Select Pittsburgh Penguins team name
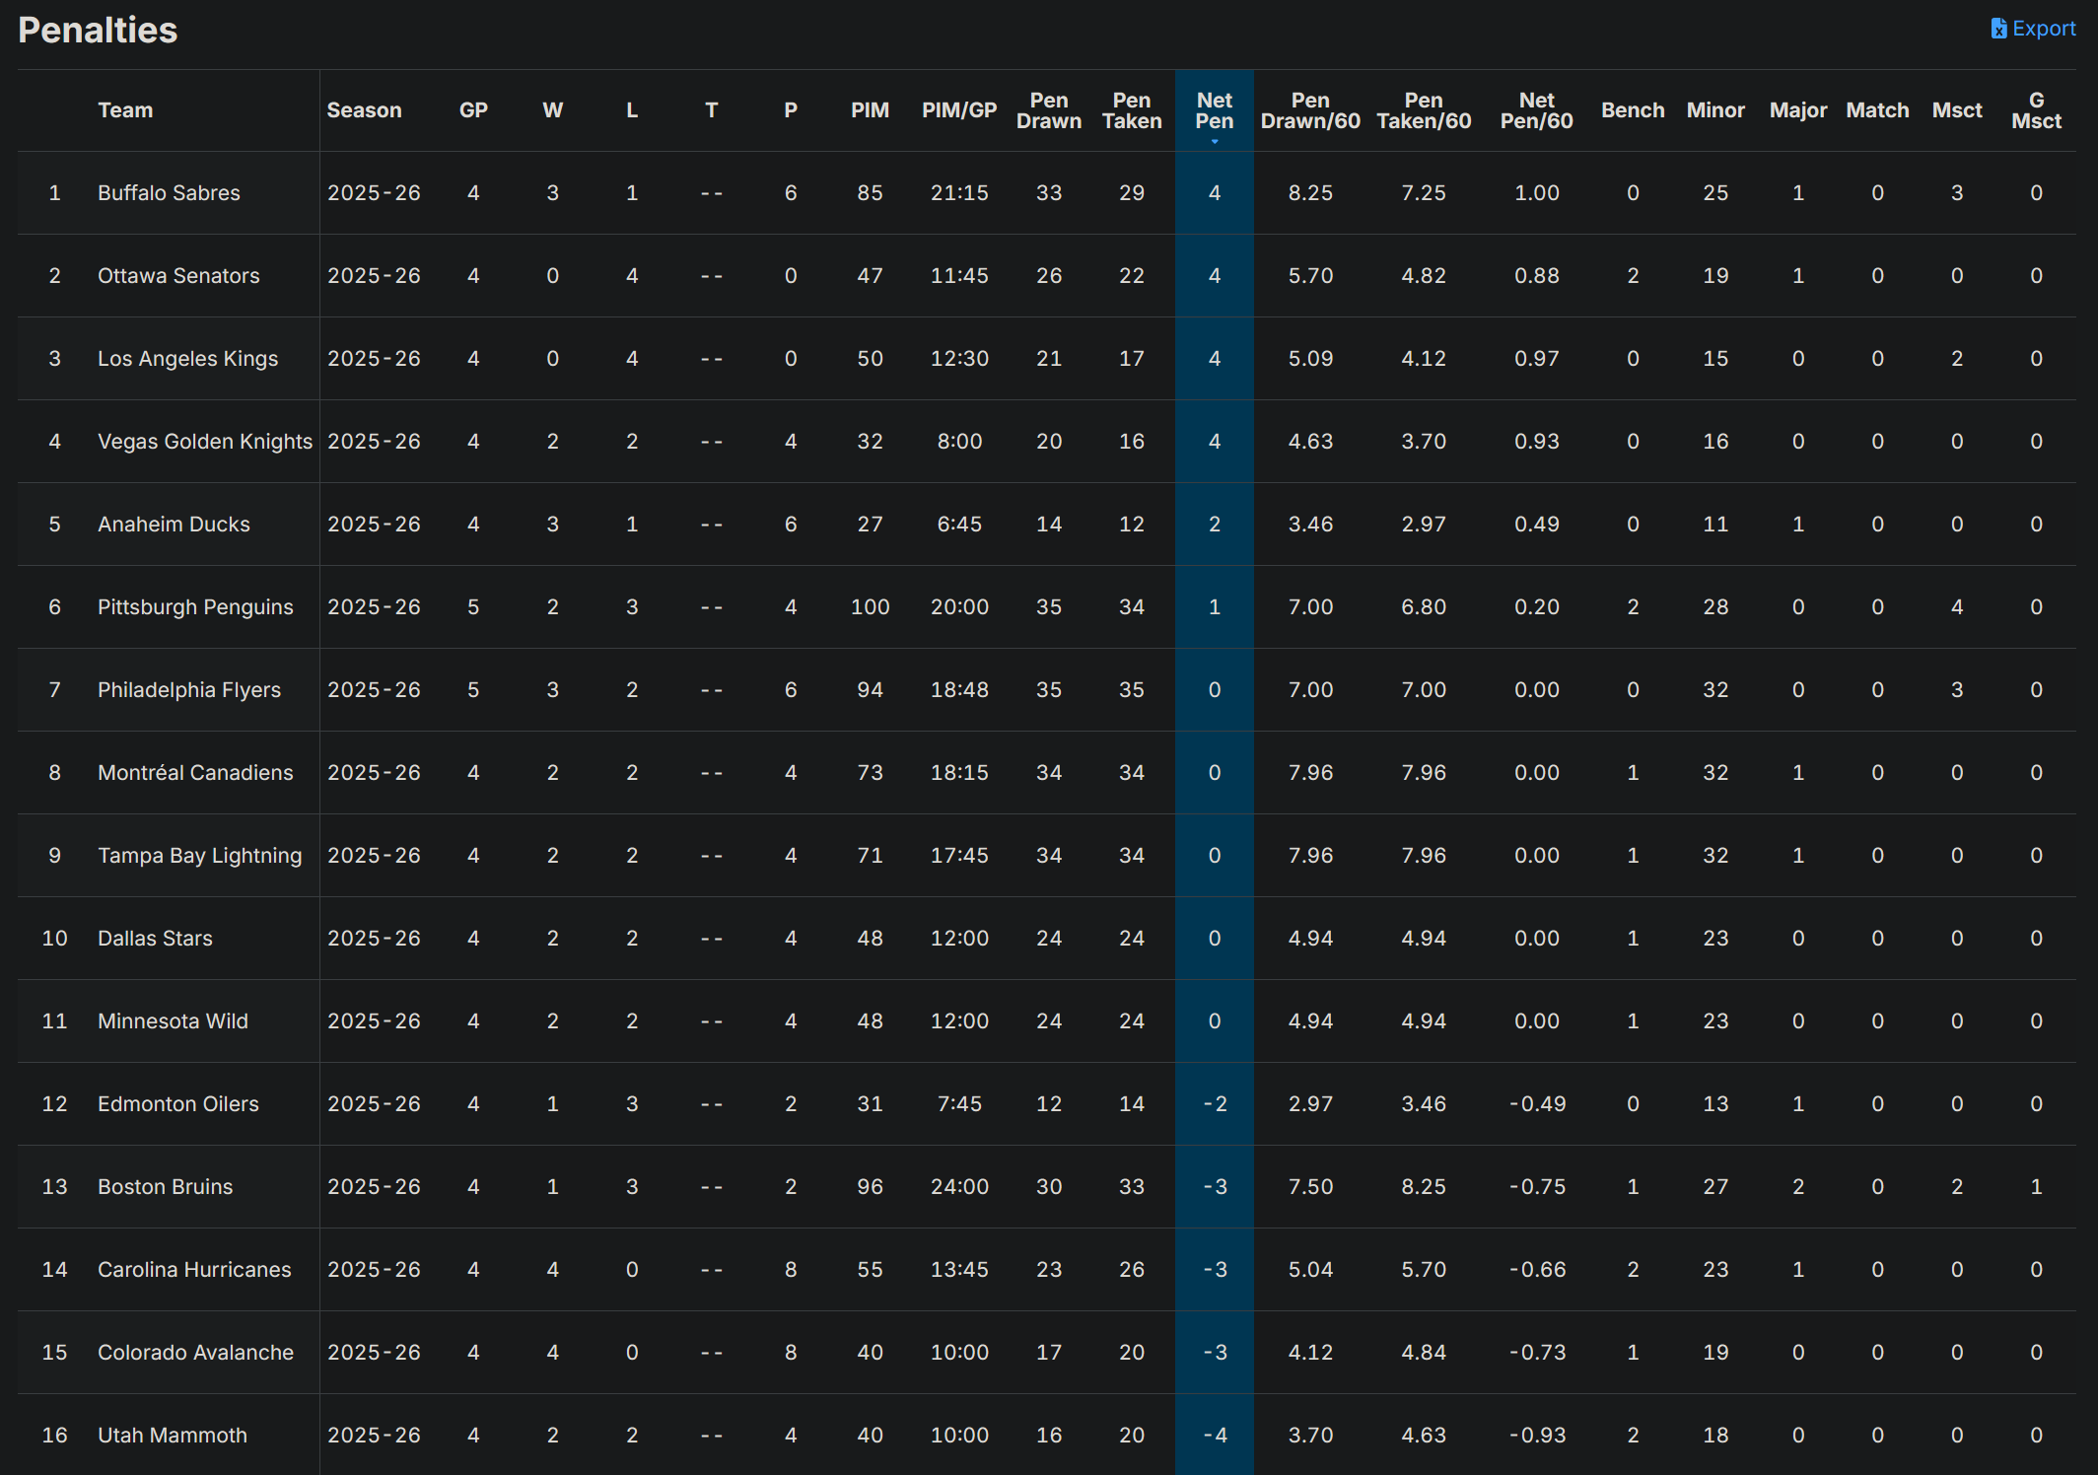This screenshot has width=2098, height=1475. point(195,607)
